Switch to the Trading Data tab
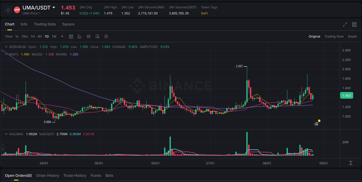 coord(45,24)
